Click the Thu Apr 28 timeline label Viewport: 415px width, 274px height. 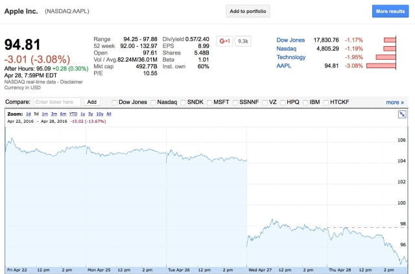[340, 269]
